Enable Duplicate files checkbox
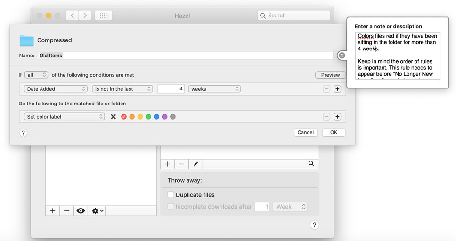The height and width of the screenshot is (241, 456). [x=171, y=194]
